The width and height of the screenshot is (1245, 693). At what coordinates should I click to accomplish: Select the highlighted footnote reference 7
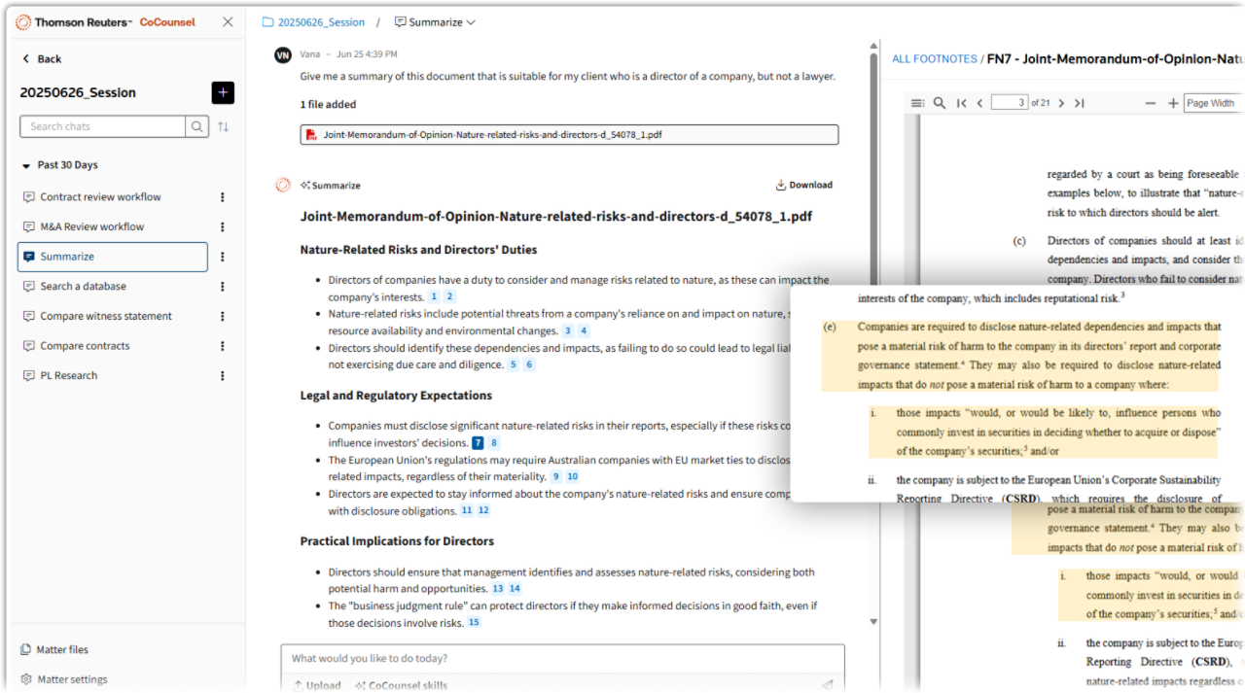click(478, 443)
